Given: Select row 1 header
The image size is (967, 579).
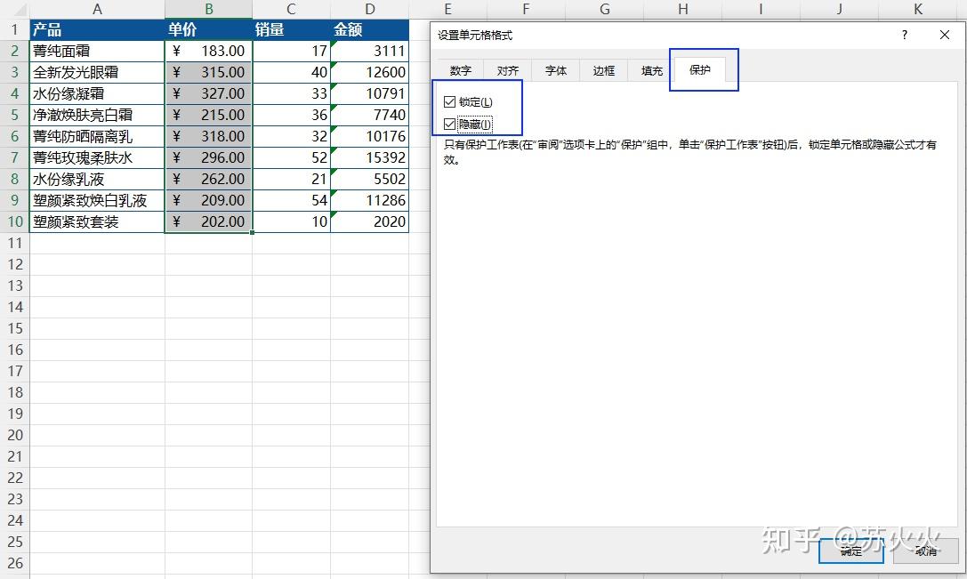Looking at the screenshot, I should pyautogui.click(x=14, y=29).
